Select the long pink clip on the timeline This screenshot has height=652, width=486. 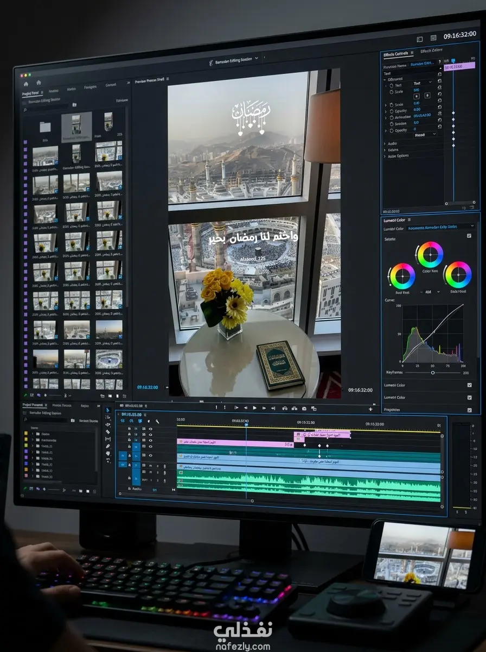235,443
